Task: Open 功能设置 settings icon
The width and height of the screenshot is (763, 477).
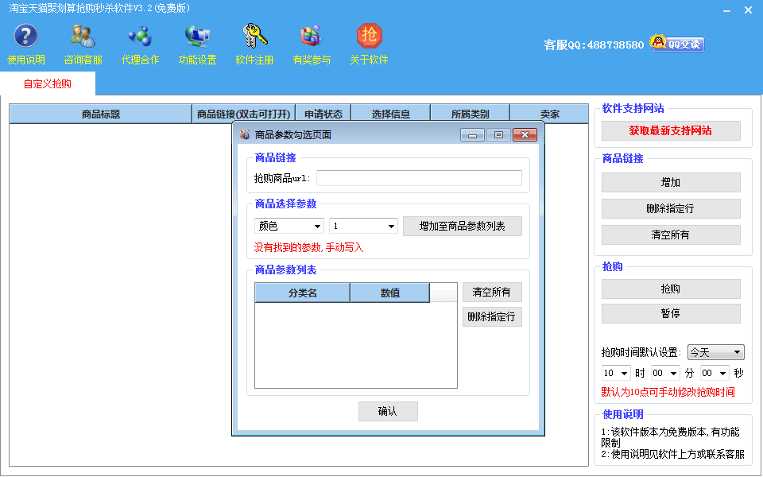Action: [197, 37]
